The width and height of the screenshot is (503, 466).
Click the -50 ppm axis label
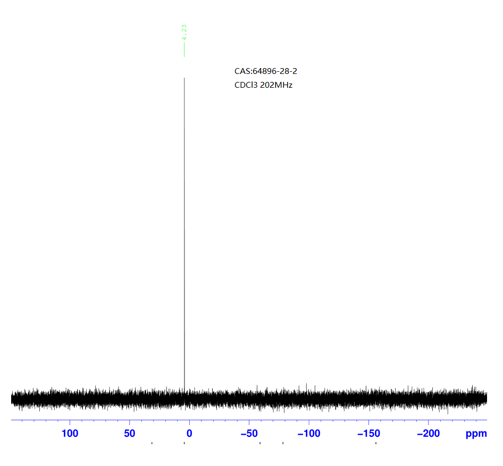tap(249, 434)
